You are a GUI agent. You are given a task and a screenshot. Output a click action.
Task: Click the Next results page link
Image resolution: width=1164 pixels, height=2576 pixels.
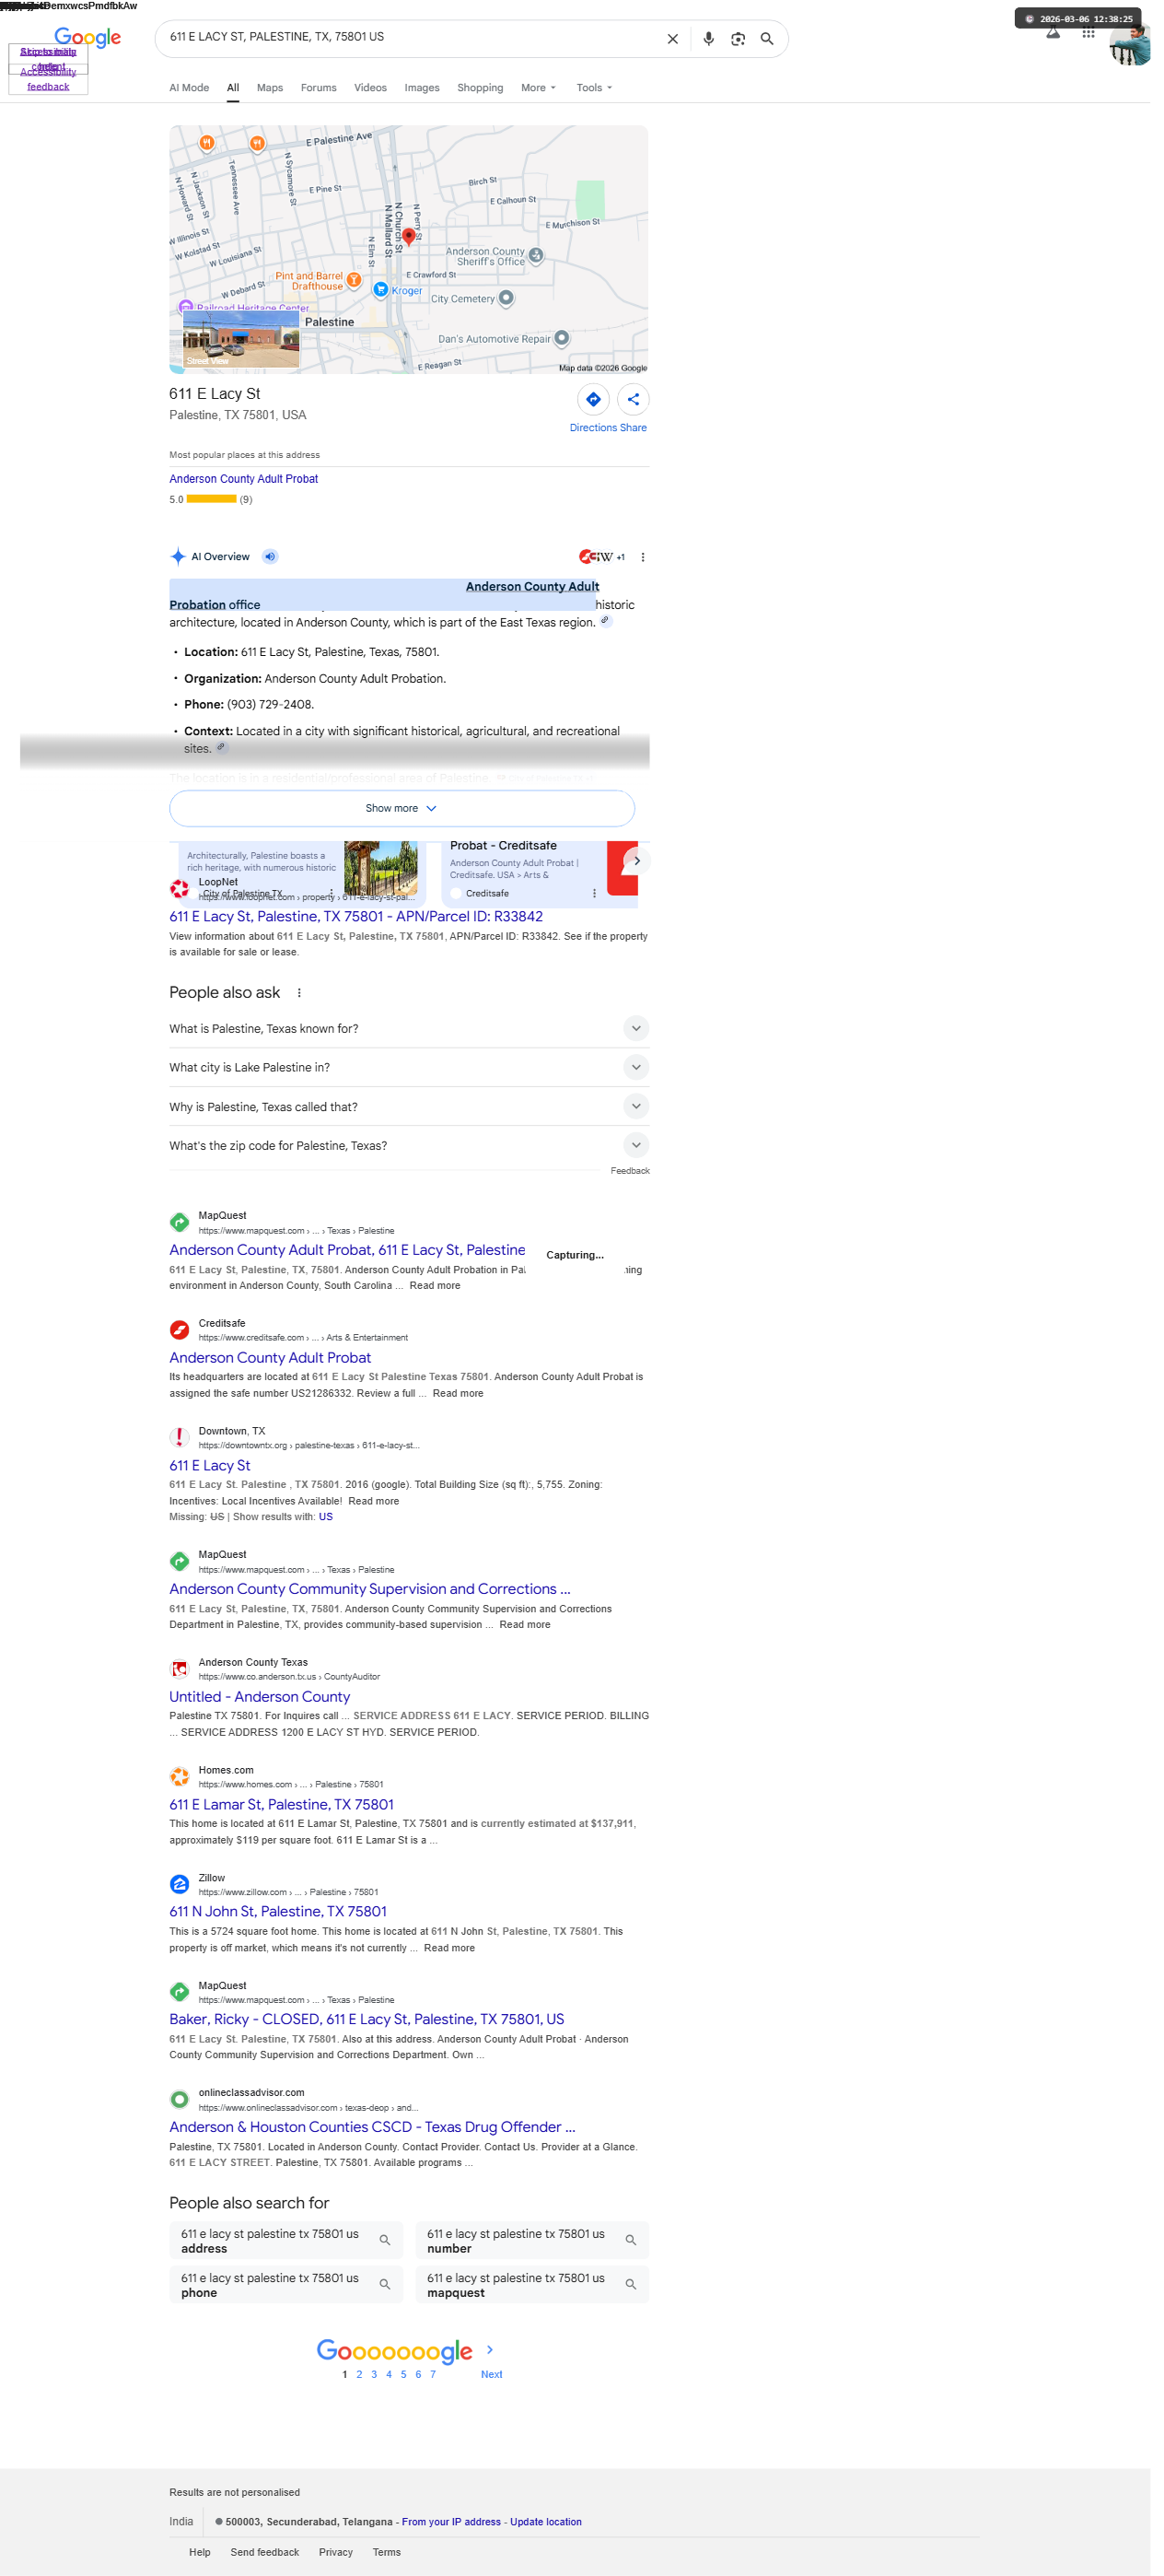pos(492,2374)
